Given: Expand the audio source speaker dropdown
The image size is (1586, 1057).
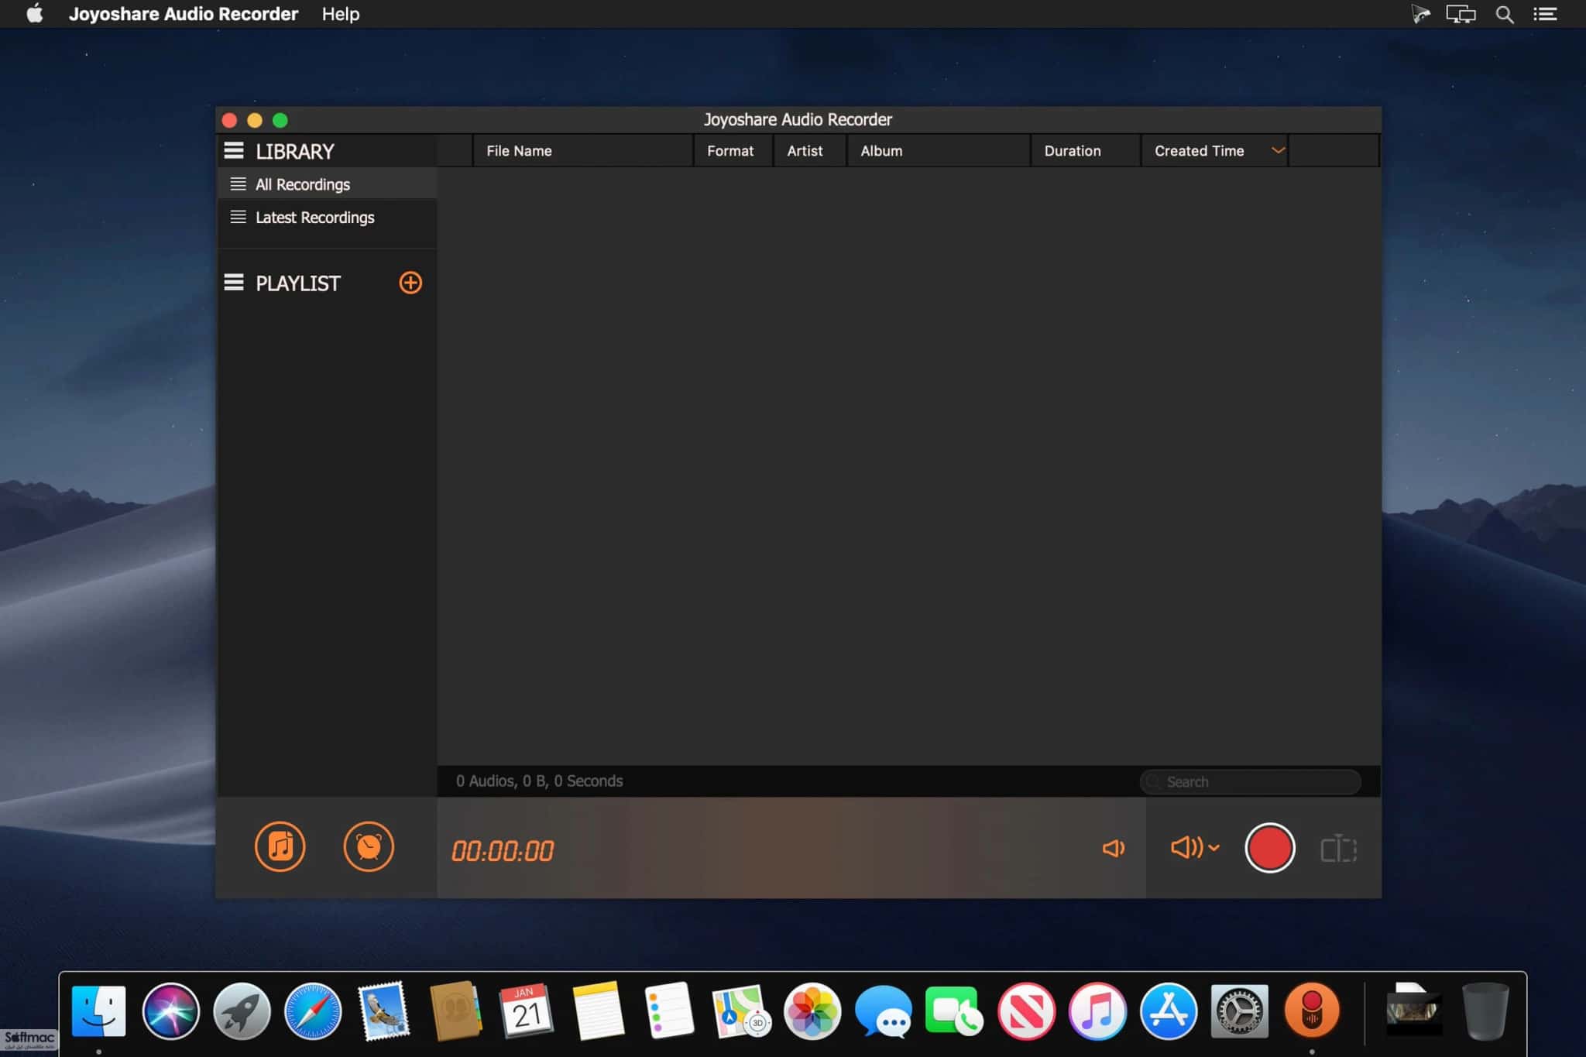Looking at the screenshot, I should [x=1195, y=847].
